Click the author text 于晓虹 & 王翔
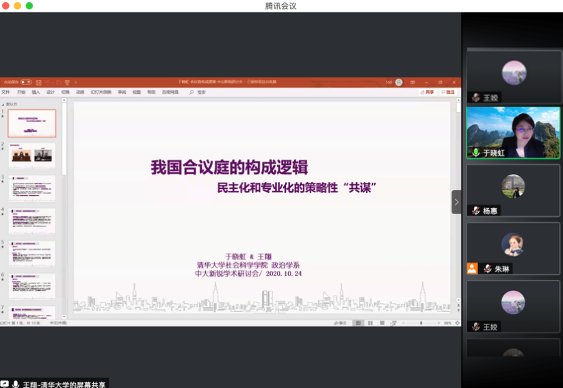563x388 pixels. 248,257
